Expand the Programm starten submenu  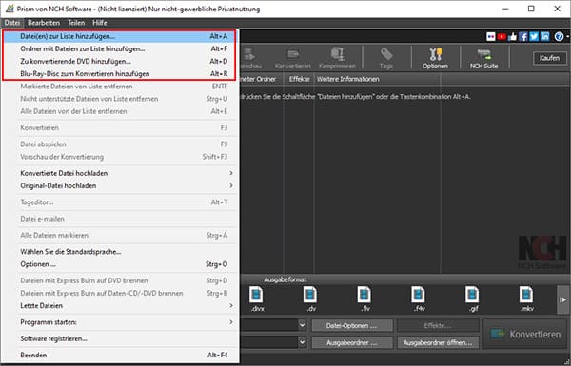click(x=126, y=322)
